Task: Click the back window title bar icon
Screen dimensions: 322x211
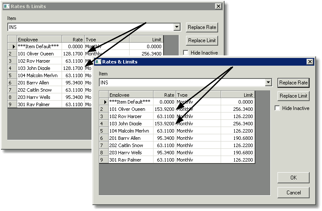Action: coord(6,6)
